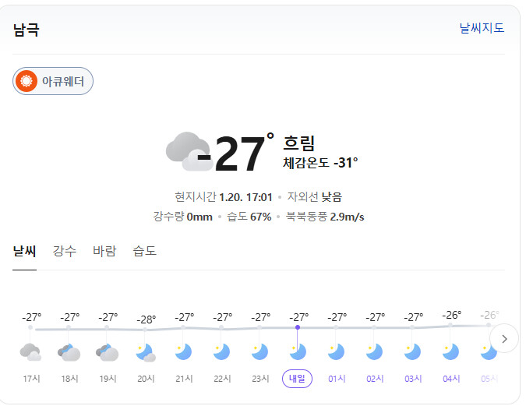Click the 04시 moon forecast icon
Screen dimensions: 526x406
pyautogui.click(x=451, y=352)
